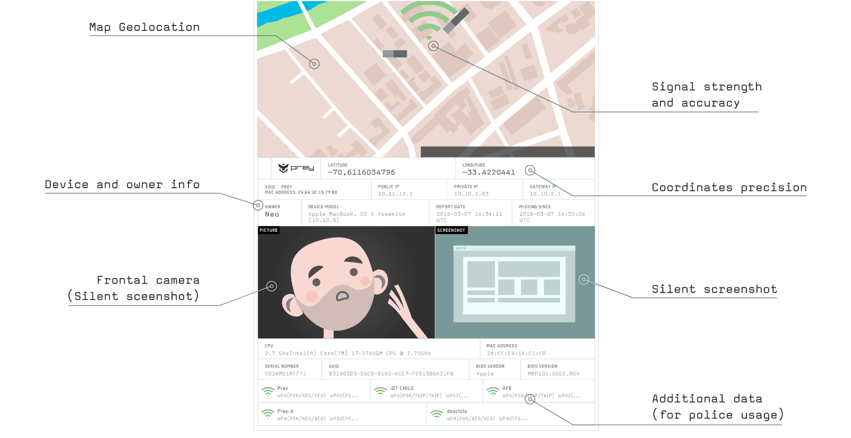Click the Wi-Fi icon beside the Prey network
851x438 pixels.
point(268,392)
